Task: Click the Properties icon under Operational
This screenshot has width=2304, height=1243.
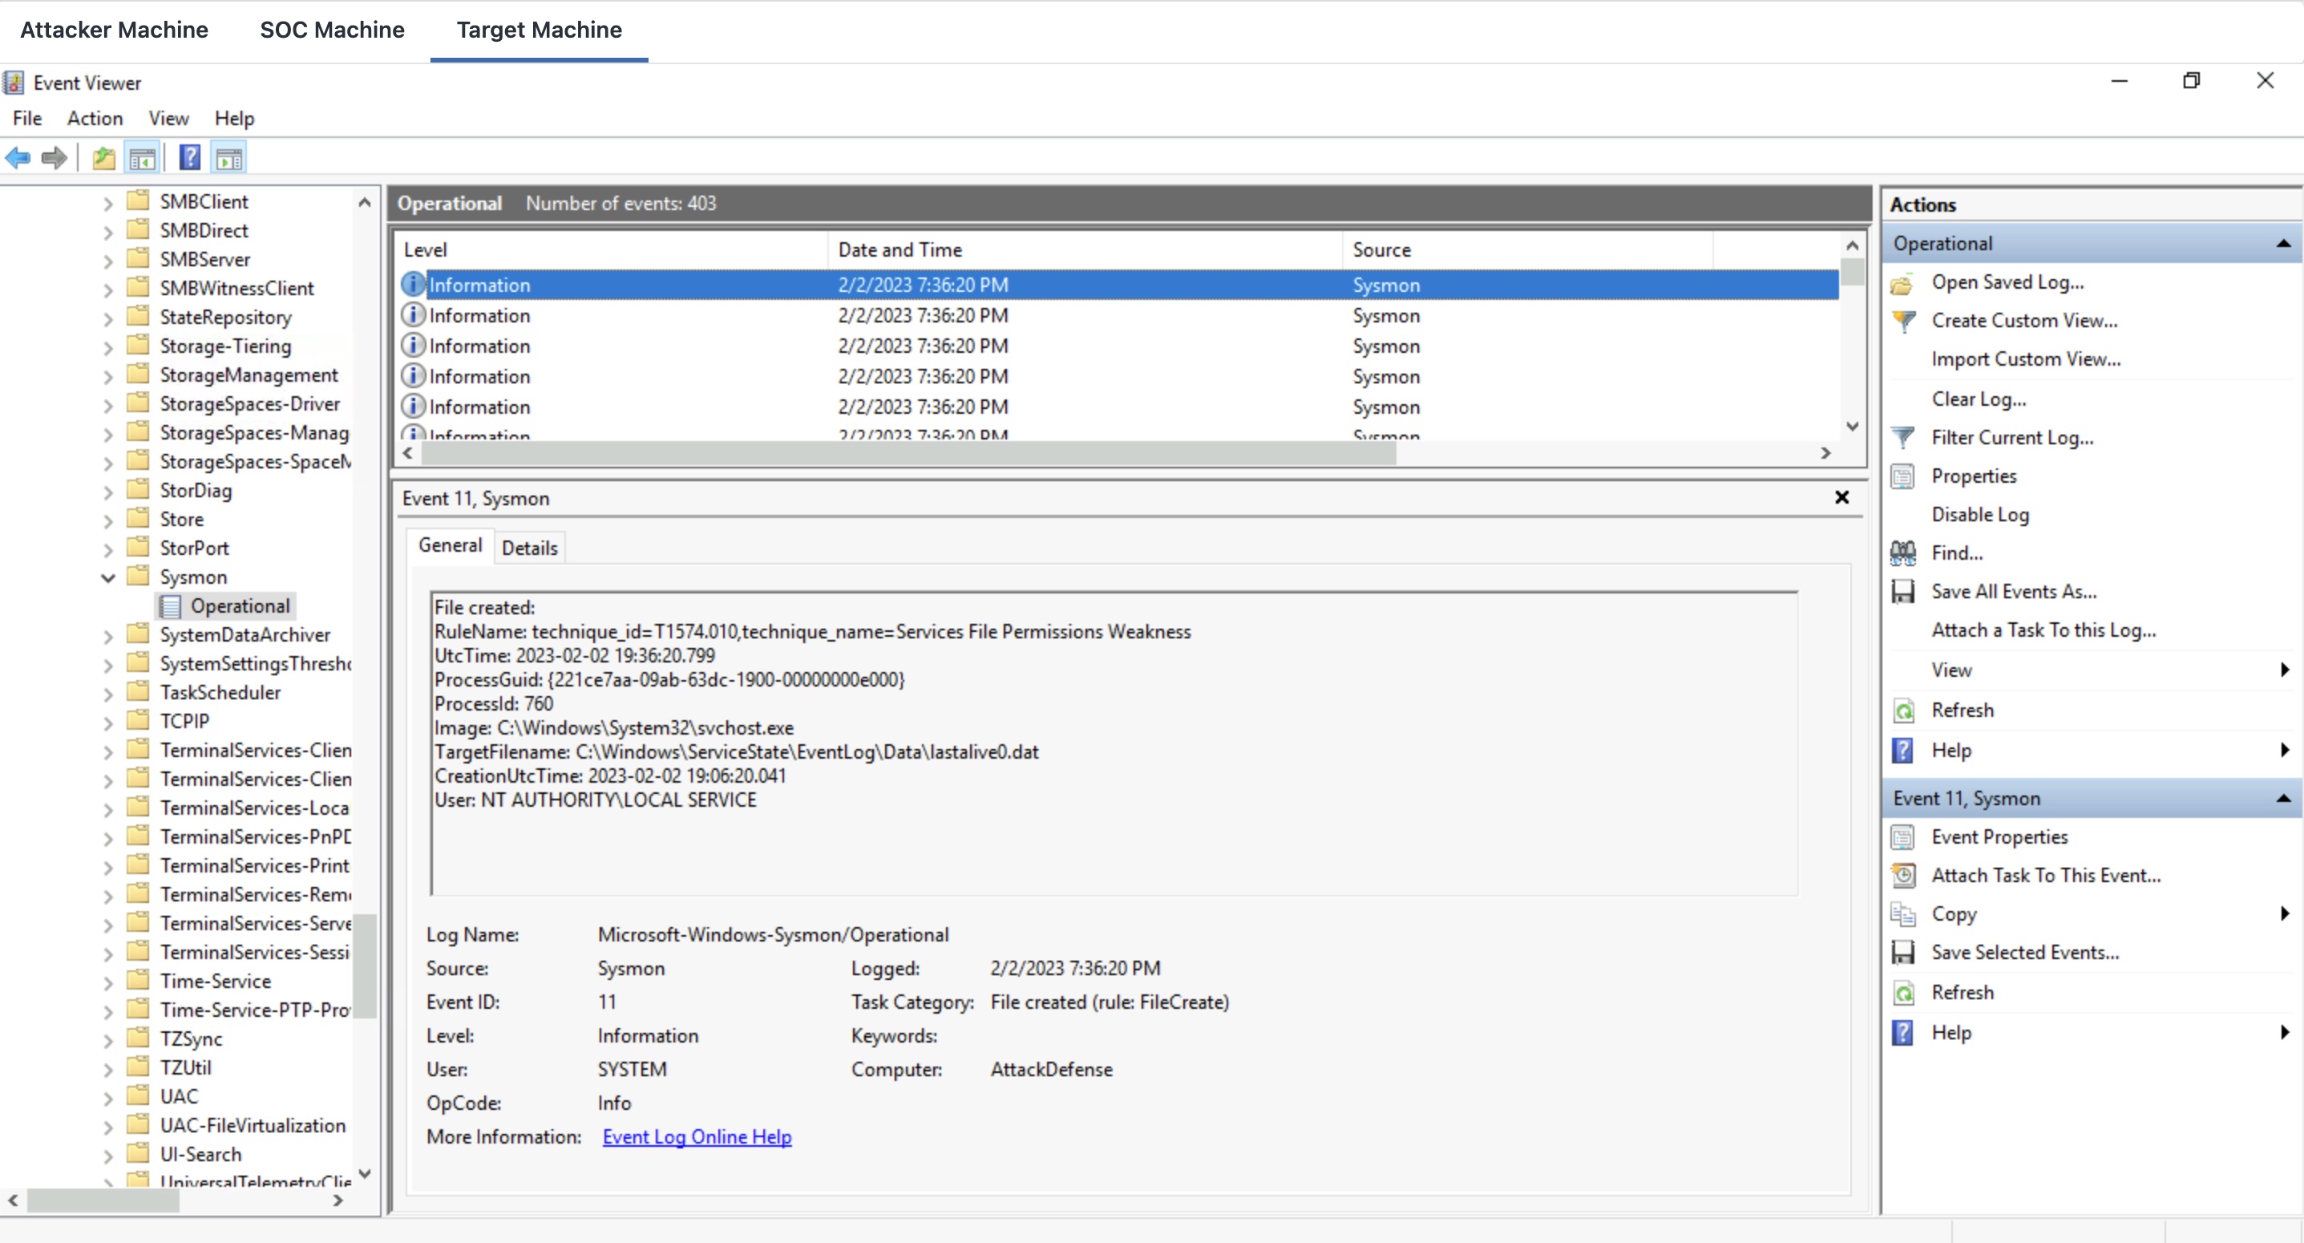Action: (x=1902, y=476)
